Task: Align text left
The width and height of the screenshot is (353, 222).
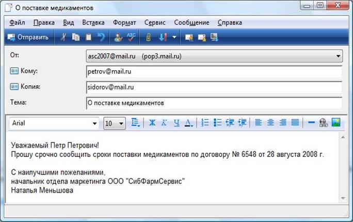Action: [258, 123]
